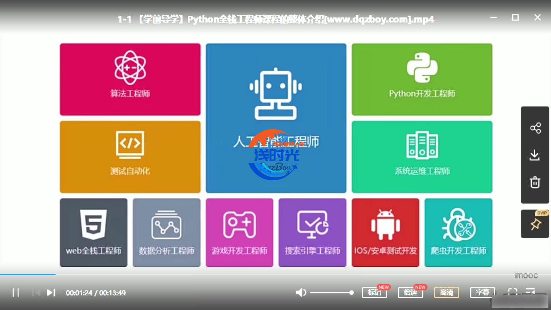
Task: Click the share icon in the side panel
Action: [x=535, y=128]
